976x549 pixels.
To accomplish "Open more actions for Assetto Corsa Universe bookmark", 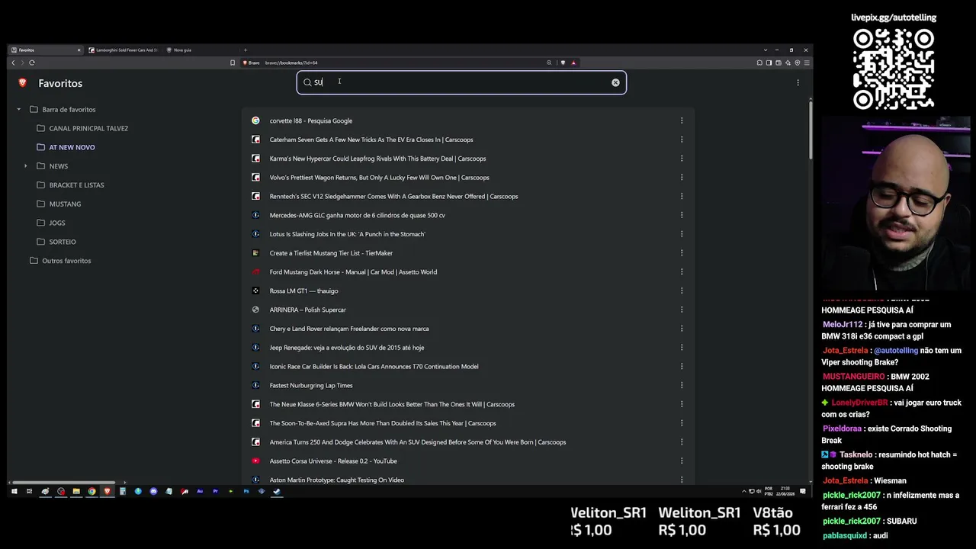I will 682,461.
